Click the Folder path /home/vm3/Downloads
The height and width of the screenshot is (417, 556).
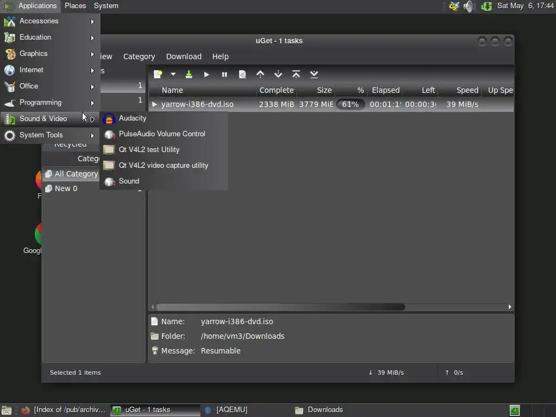point(243,336)
